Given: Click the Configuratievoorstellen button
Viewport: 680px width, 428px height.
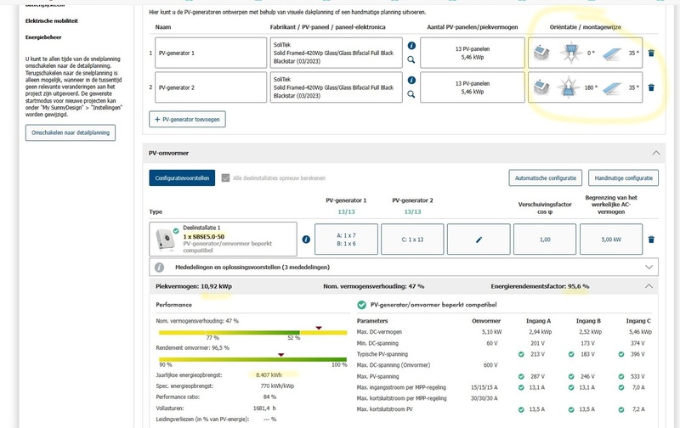Looking at the screenshot, I should (x=182, y=178).
